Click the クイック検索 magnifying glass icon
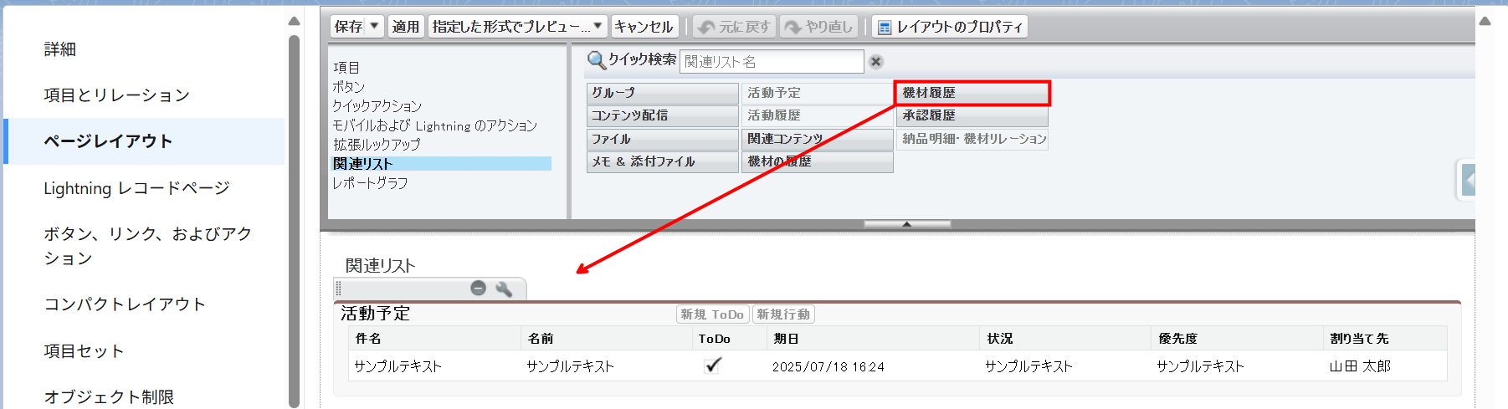Image resolution: width=1508 pixels, height=409 pixels. pyautogui.click(x=596, y=60)
